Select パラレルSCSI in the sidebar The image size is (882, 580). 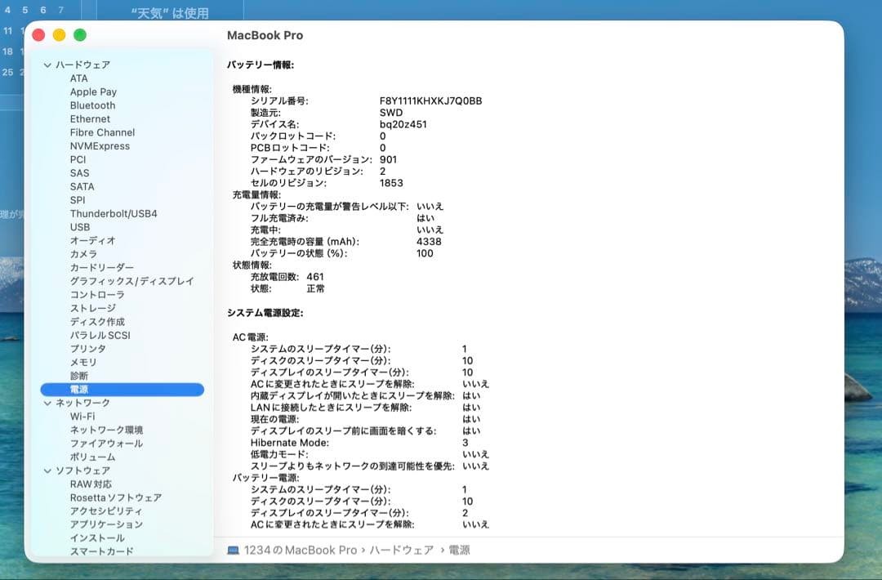[x=100, y=335]
